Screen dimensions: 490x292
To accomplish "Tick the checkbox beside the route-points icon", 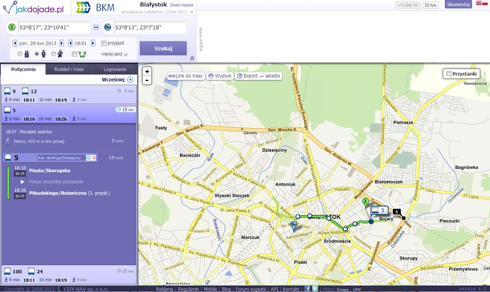I will pyautogui.click(x=74, y=54).
